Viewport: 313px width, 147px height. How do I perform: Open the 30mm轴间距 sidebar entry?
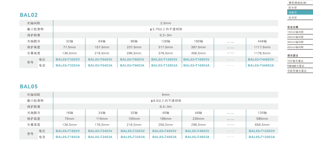(x=295, y=42)
